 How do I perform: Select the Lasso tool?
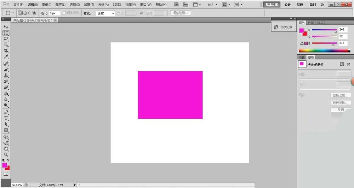point(6,39)
